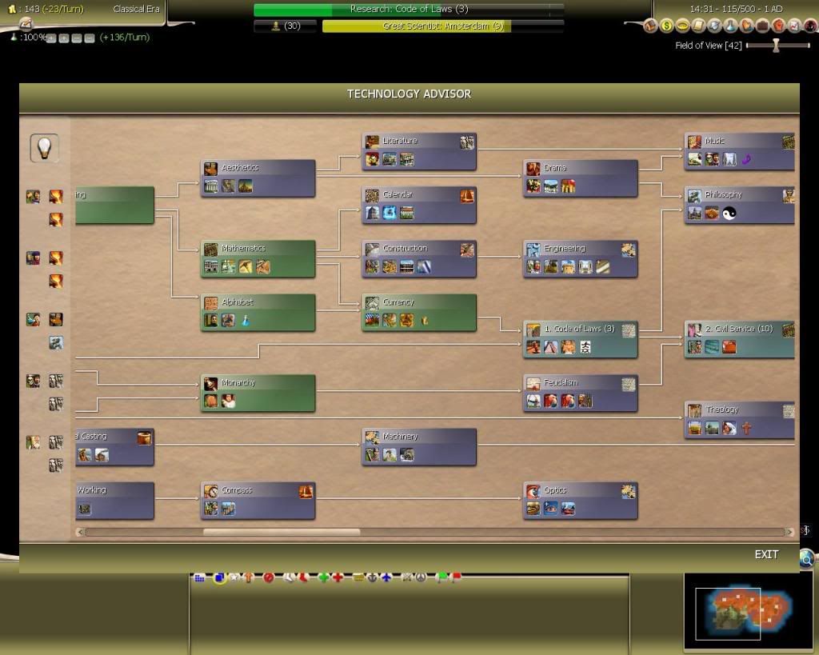The height and width of the screenshot is (655, 819).
Task: Click the blue beaker icon in Alphabet box
Action: tap(245, 320)
